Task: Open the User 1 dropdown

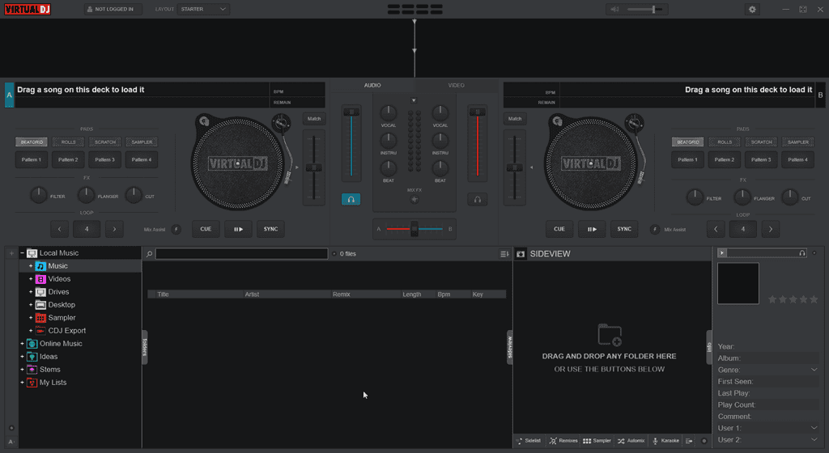Action: 814,428
